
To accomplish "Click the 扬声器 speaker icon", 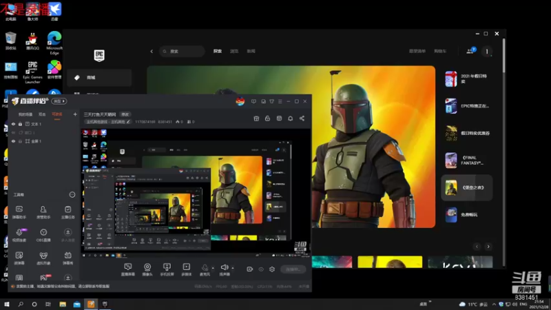I will (x=225, y=267).
